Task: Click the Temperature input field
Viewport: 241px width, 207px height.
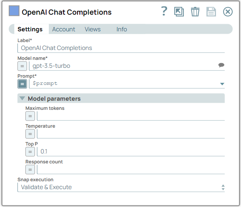Action: [131, 134]
